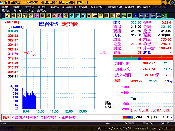Screen dimensions: 175x131
Task: Click the 29 toolbar icon
Action: click(x=95, y=16)
